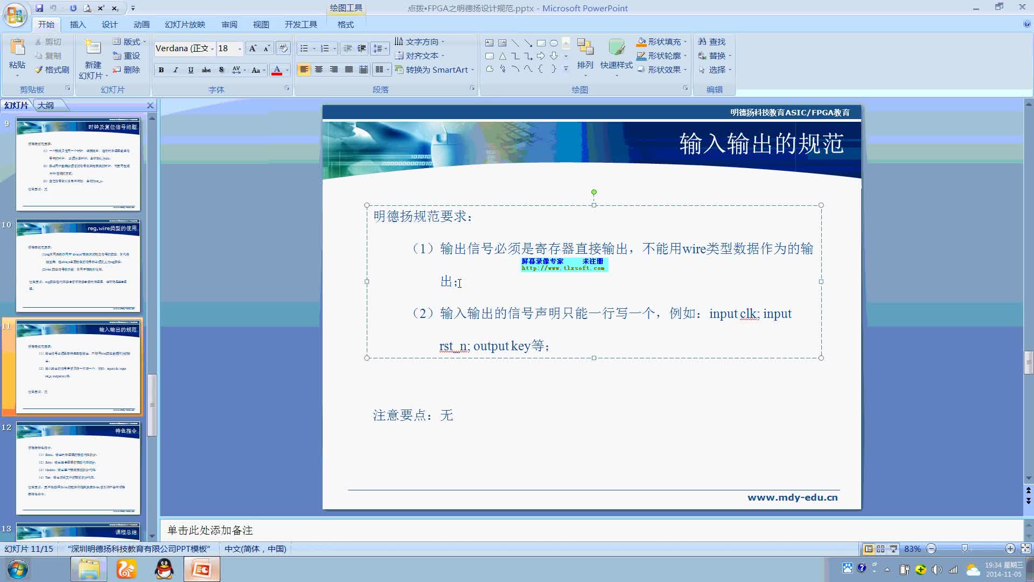Open the line spacing dropdown
The width and height of the screenshot is (1034, 582).
coord(380,48)
